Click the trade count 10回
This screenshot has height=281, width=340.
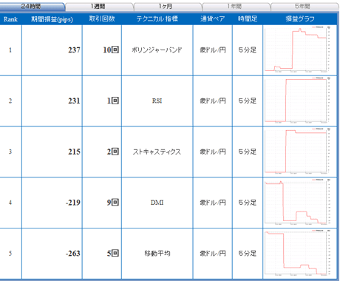pos(111,50)
